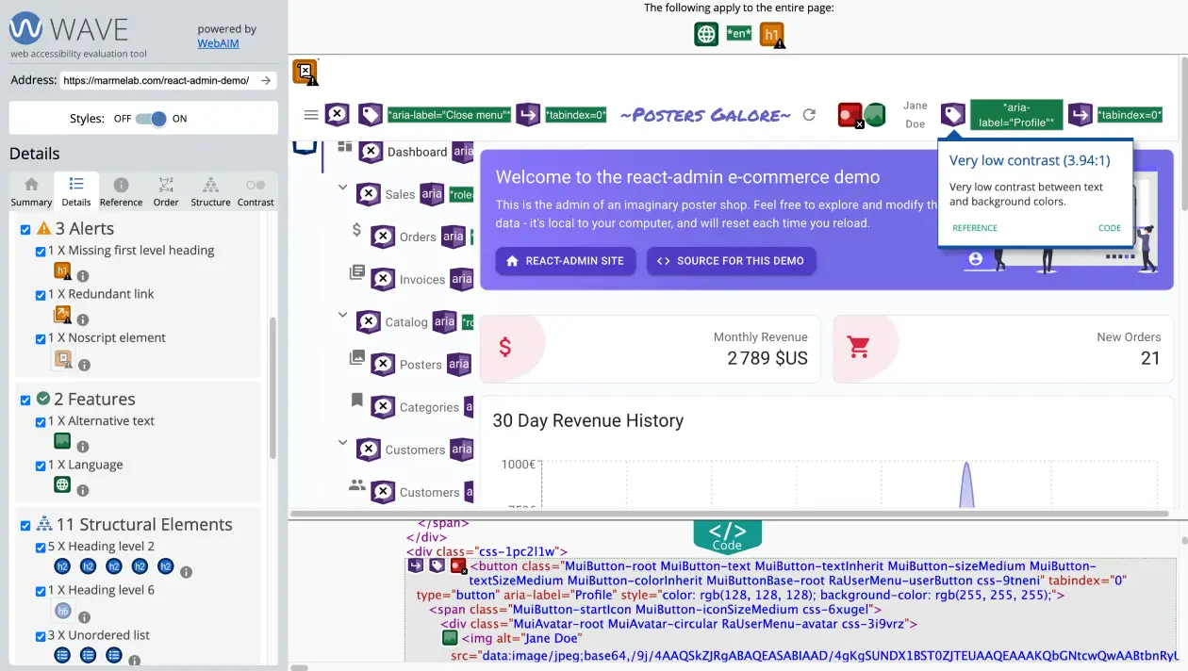Click the red shopping cart icon
The height and width of the screenshot is (671, 1188).
(858, 347)
